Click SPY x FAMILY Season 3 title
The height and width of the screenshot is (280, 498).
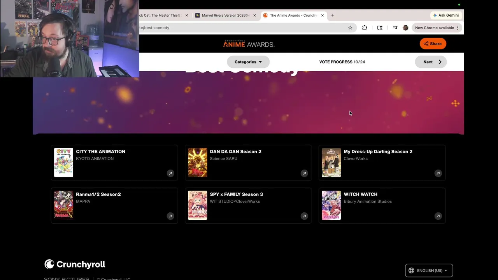(x=236, y=194)
